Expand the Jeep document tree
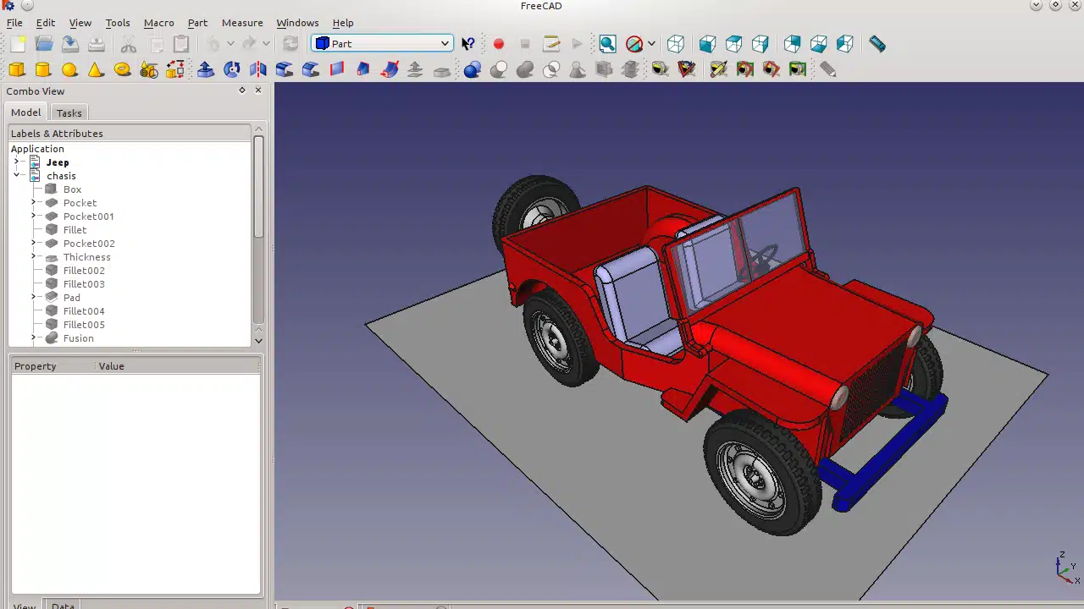Screen dimensions: 1084x609 coord(16,162)
